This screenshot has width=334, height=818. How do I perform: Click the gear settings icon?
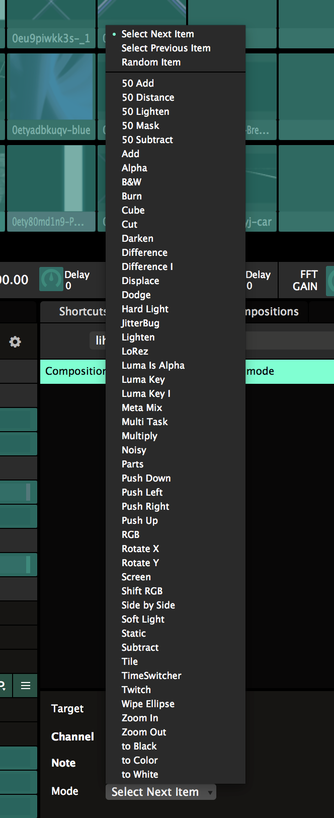[x=15, y=342]
